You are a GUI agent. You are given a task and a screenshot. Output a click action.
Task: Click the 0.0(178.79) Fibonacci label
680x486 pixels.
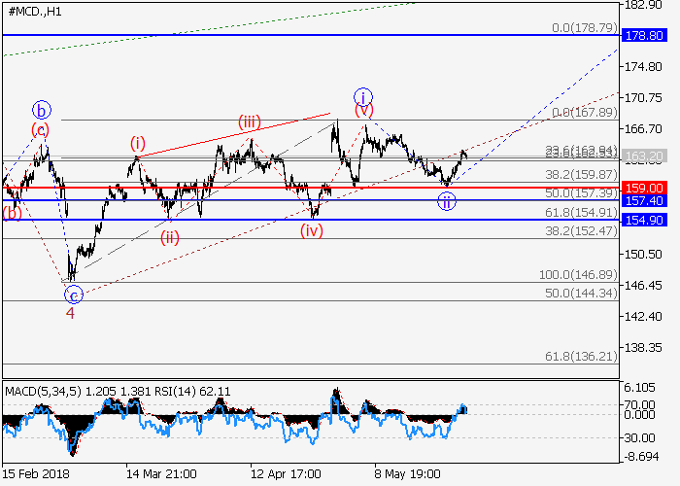point(584,28)
